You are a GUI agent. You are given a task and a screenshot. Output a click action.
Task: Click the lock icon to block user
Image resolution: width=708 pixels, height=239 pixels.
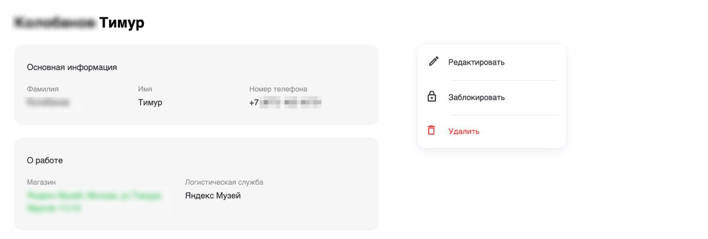point(432,97)
